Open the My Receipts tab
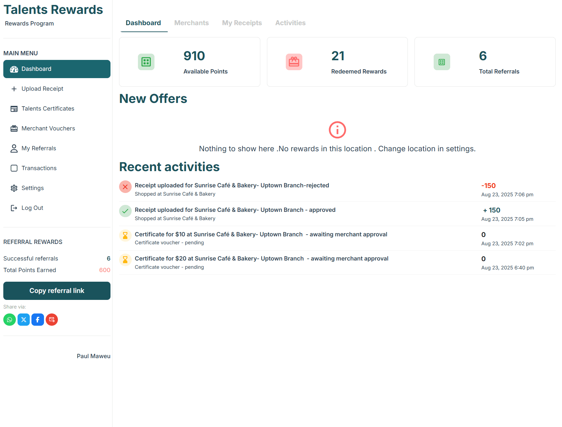This screenshot has width=562, height=427. pos(242,23)
